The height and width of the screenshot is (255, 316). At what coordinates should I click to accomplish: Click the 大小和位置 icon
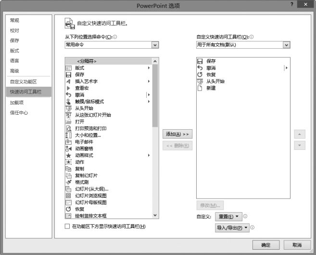[68, 135]
